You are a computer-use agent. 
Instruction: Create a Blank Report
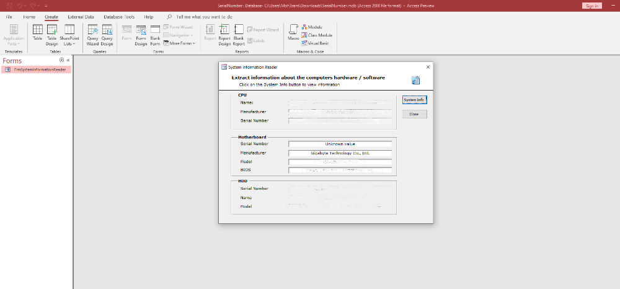pos(239,35)
